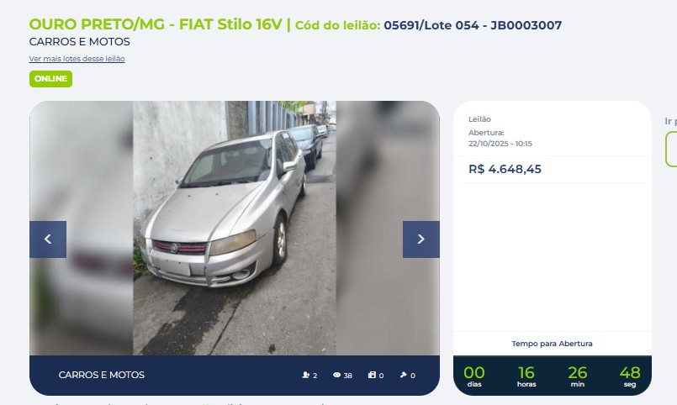Click the green ONLINE badge

pos(51,79)
